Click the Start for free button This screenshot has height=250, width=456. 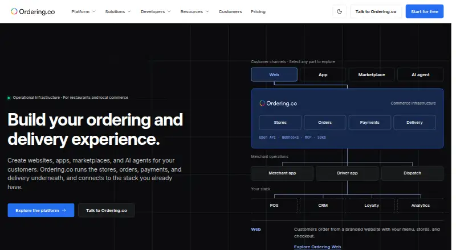(424, 11)
